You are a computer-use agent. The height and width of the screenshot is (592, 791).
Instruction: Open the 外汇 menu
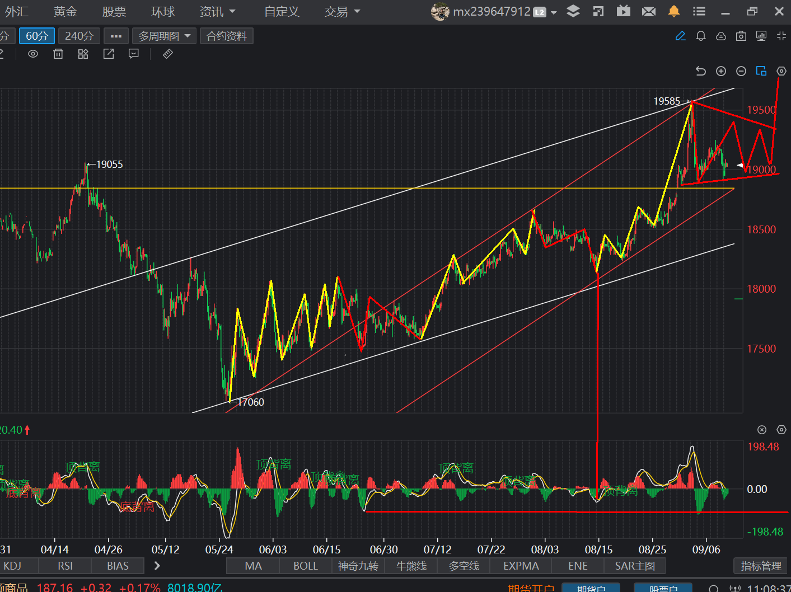(17, 12)
